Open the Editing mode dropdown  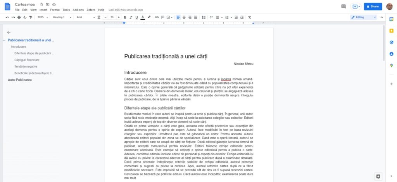364,17
